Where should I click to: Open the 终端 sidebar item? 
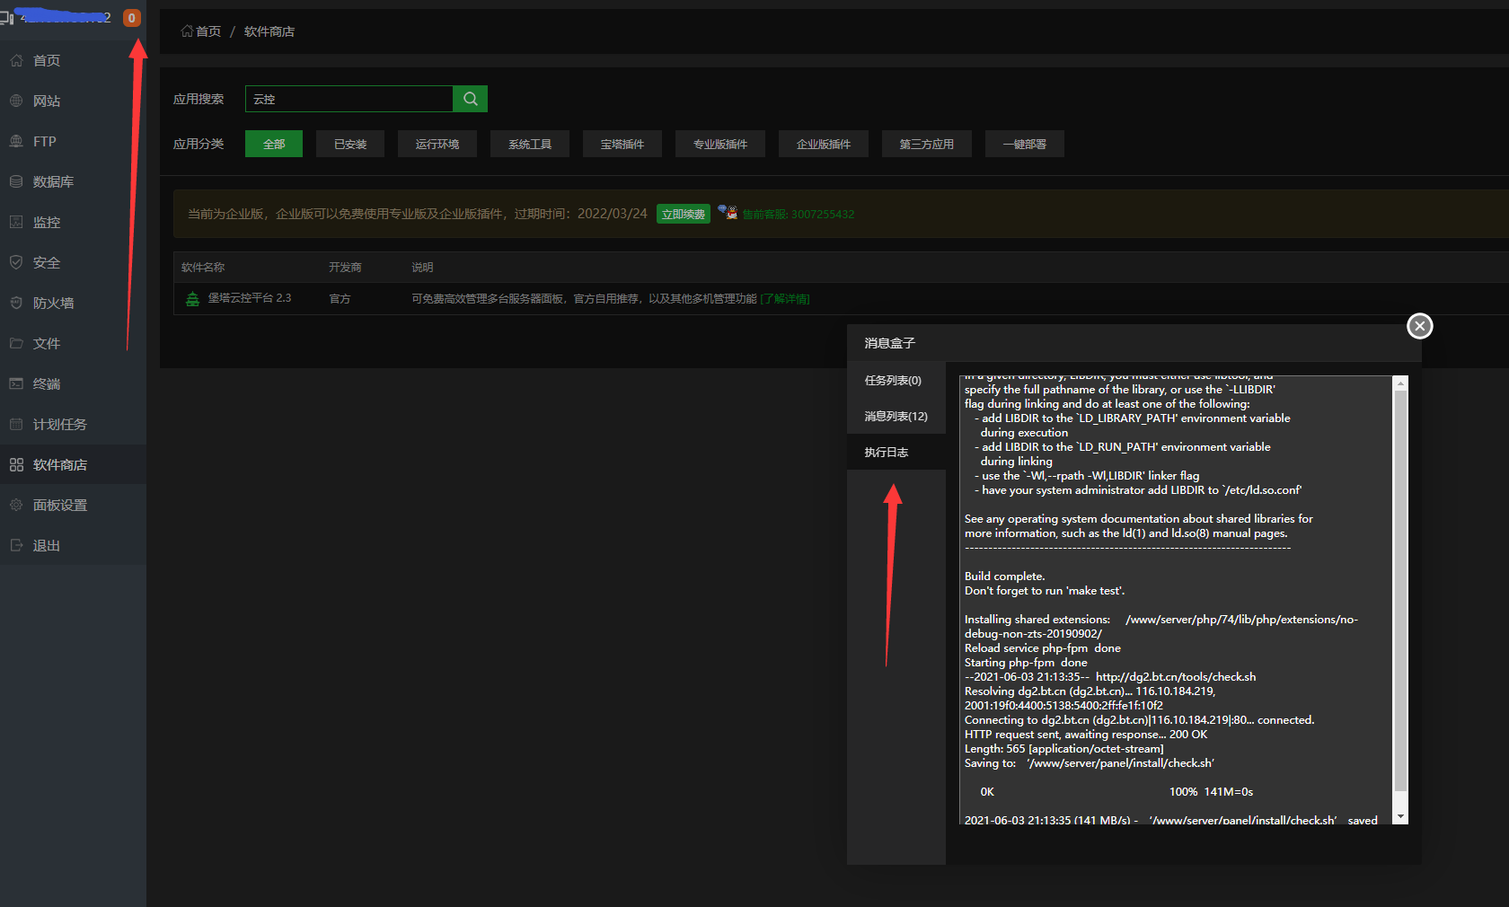(73, 383)
